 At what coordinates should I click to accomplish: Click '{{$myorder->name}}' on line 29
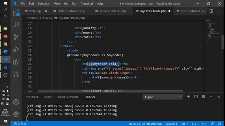pyautogui.click(x=112, y=77)
